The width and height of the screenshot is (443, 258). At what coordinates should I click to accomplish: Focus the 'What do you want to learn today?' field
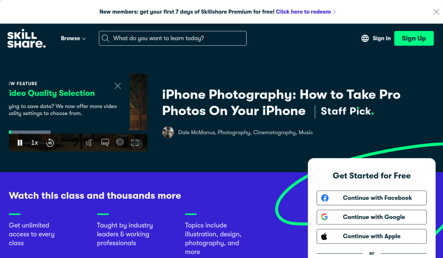(x=173, y=38)
